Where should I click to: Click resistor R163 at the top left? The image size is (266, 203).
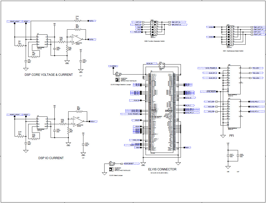click(78, 21)
